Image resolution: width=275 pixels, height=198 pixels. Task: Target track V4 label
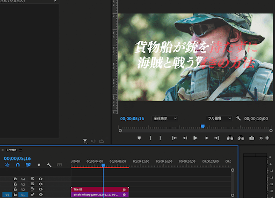23,179
